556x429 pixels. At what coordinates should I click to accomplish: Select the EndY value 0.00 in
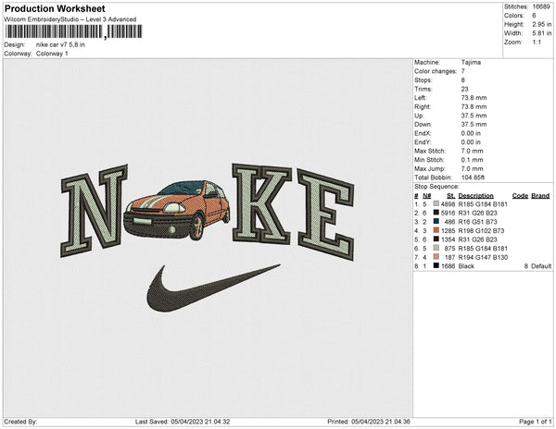click(471, 141)
